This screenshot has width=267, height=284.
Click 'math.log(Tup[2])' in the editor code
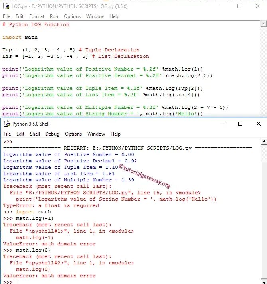click(174, 88)
